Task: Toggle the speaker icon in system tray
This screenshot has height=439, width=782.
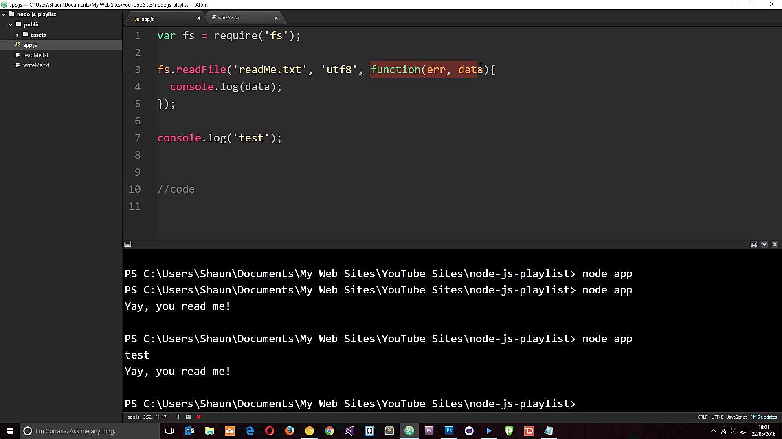Action: click(733, 432)
